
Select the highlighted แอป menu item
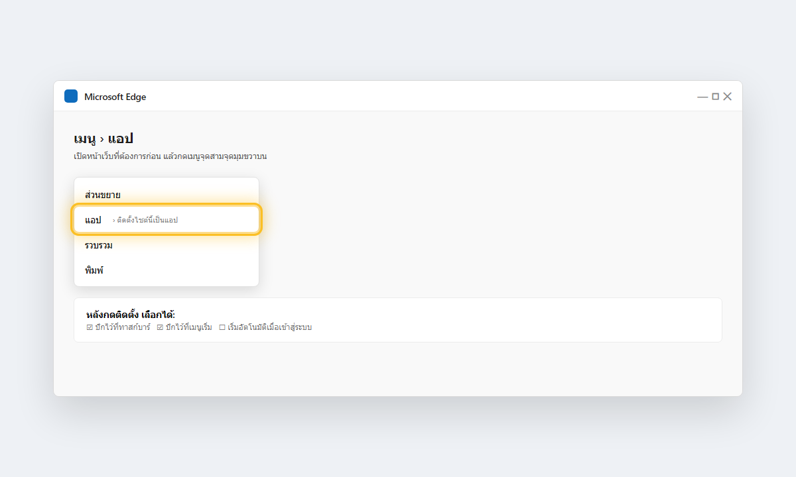coord(166,219)
